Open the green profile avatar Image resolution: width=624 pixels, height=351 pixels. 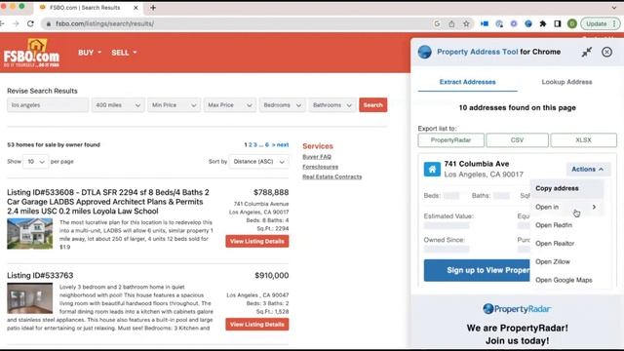pos(572,23)
